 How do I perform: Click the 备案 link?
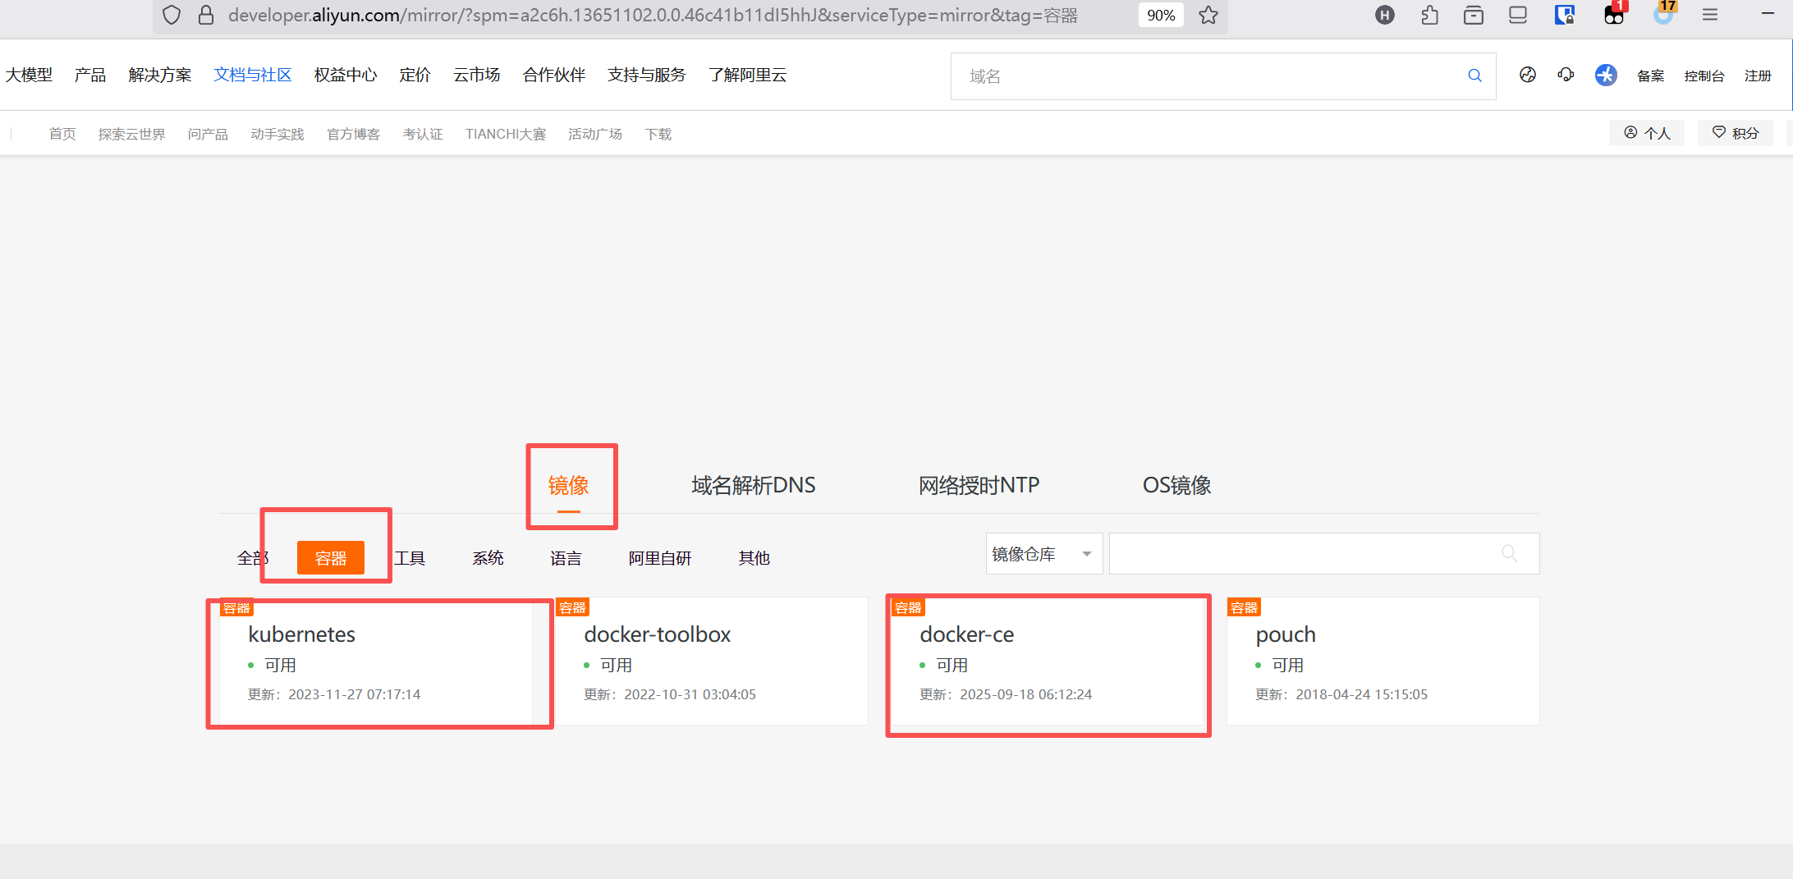tap(1651, 76)
